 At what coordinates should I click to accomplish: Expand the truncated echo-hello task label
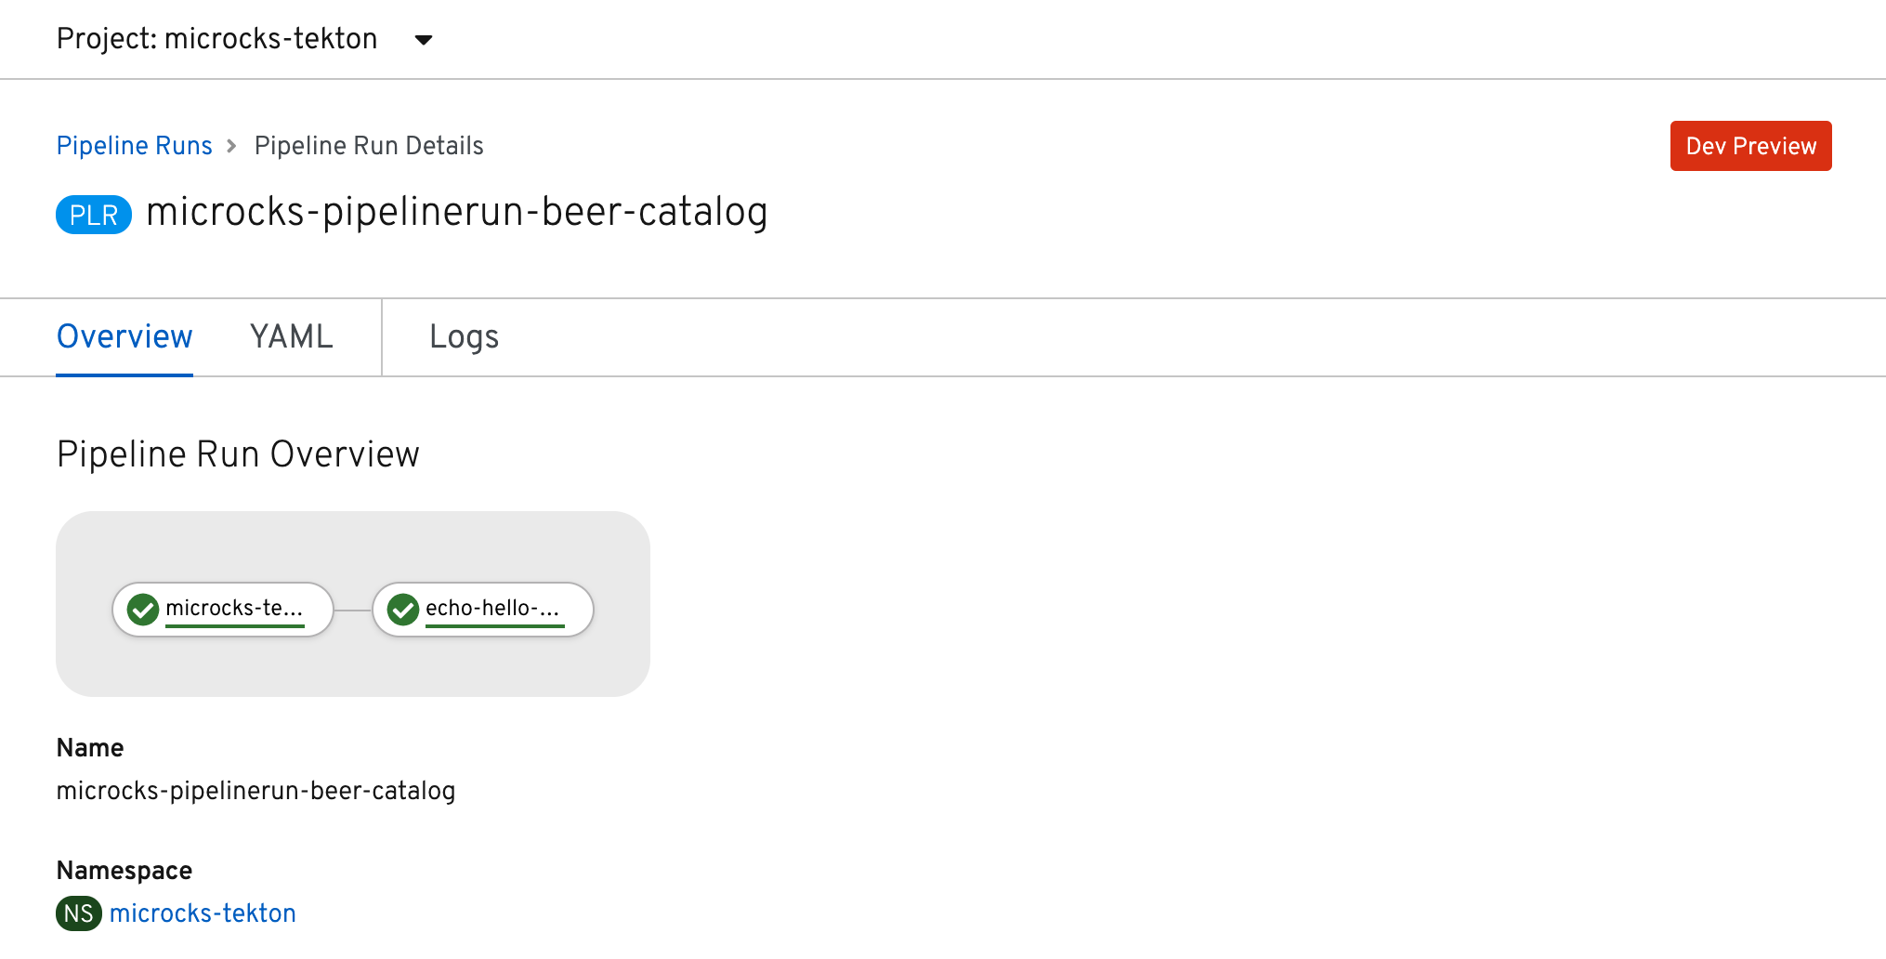point(493,610)
